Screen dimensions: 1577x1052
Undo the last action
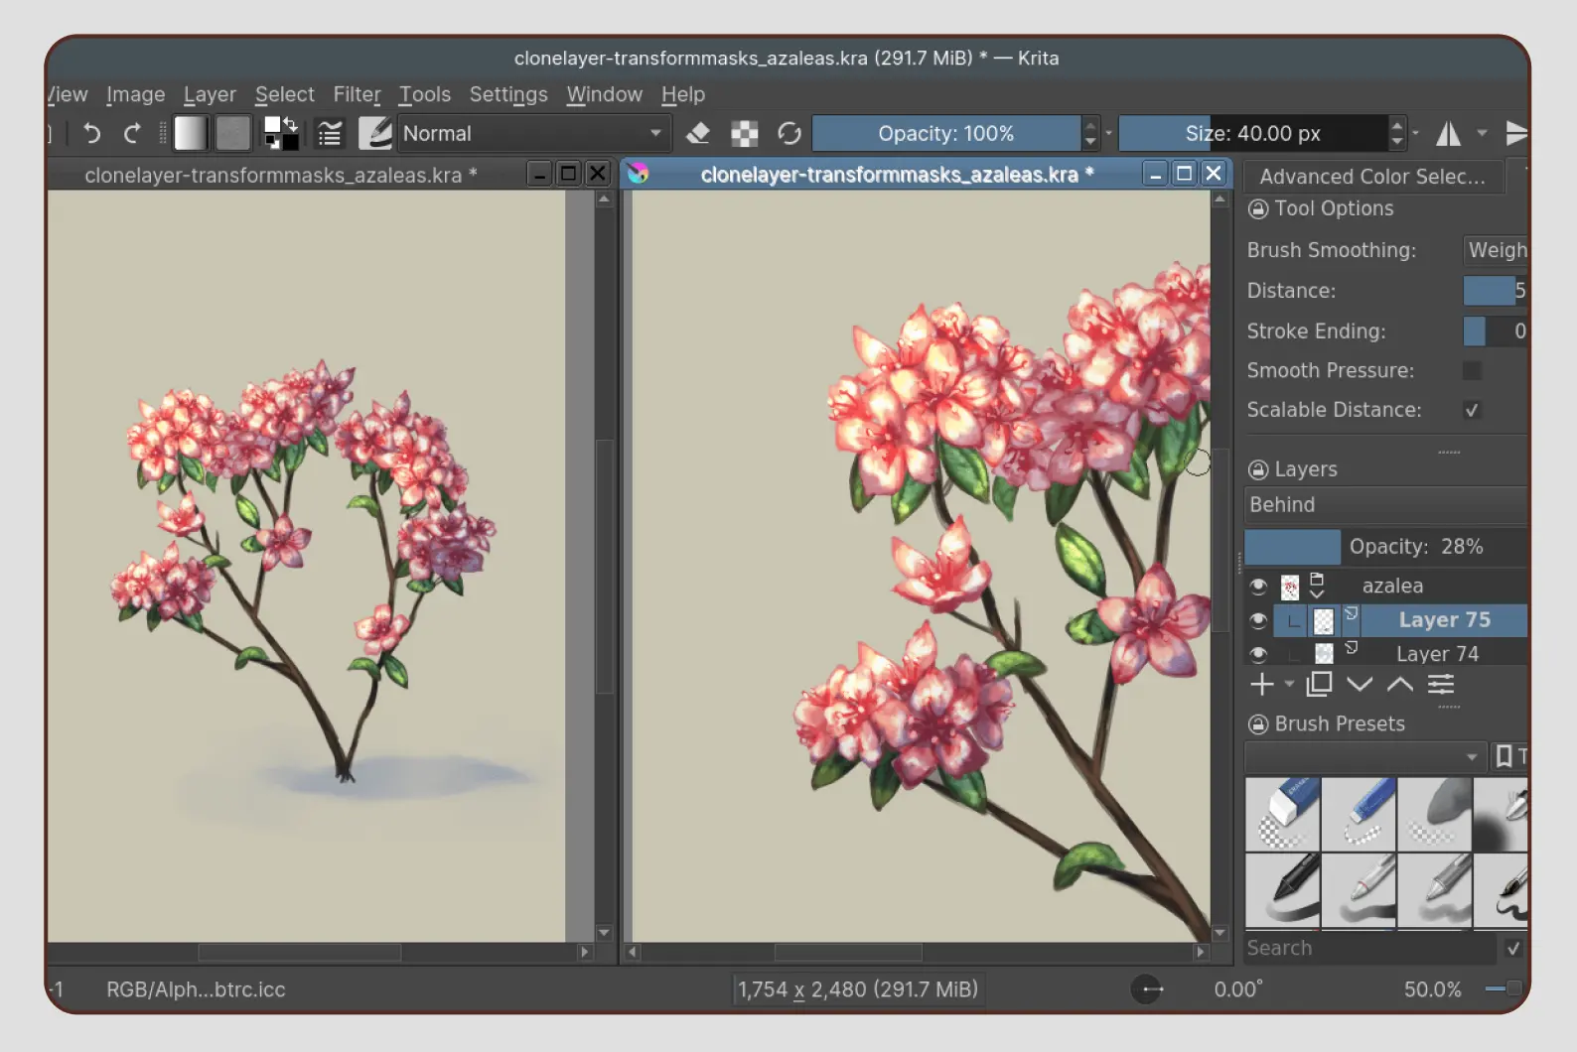(x=91, y=133)
